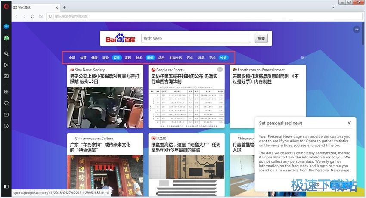Open the Opera main menu logo
Viewport: 366px width, 198px height.
(6, 6)
